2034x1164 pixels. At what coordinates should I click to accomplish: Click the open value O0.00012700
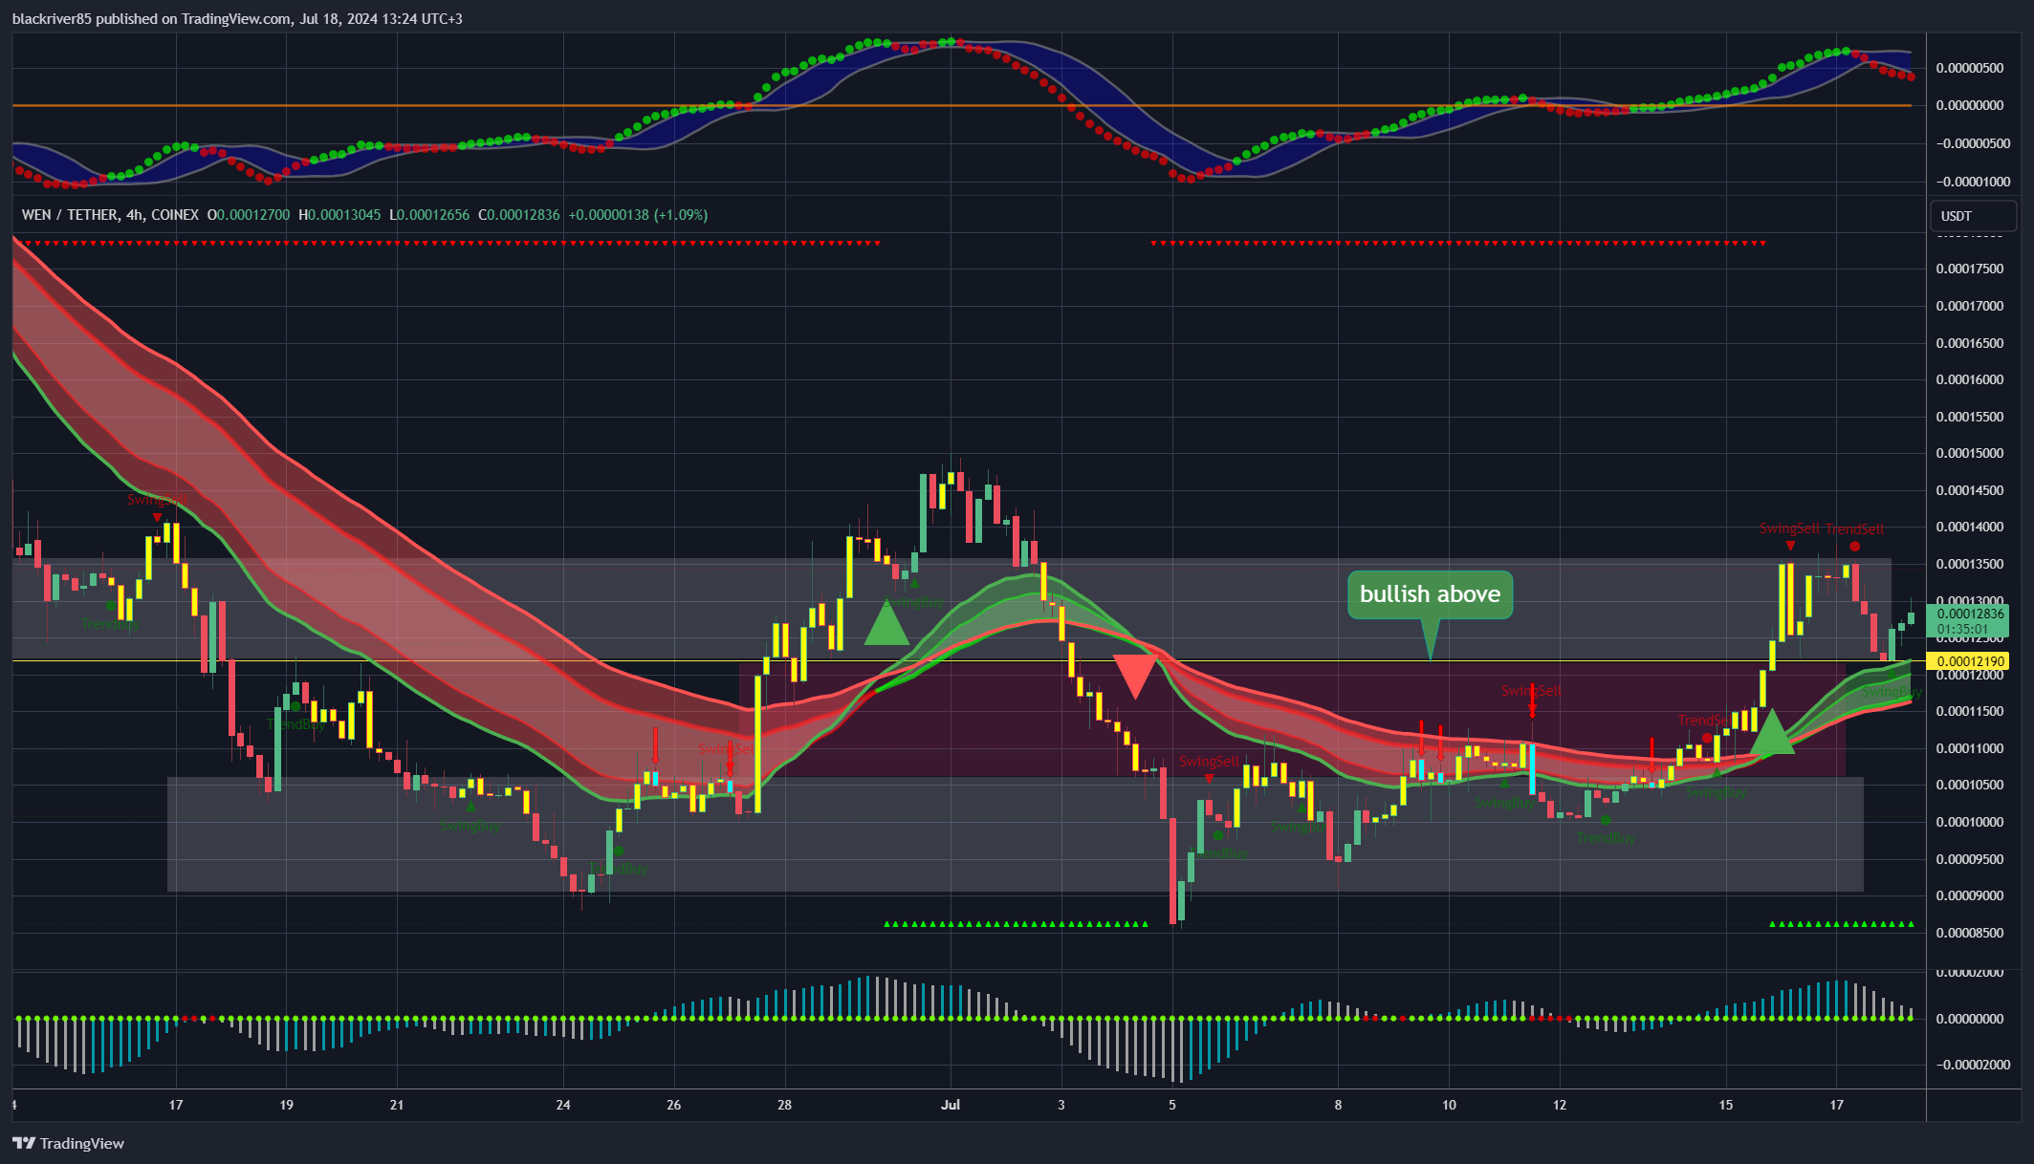249,215
